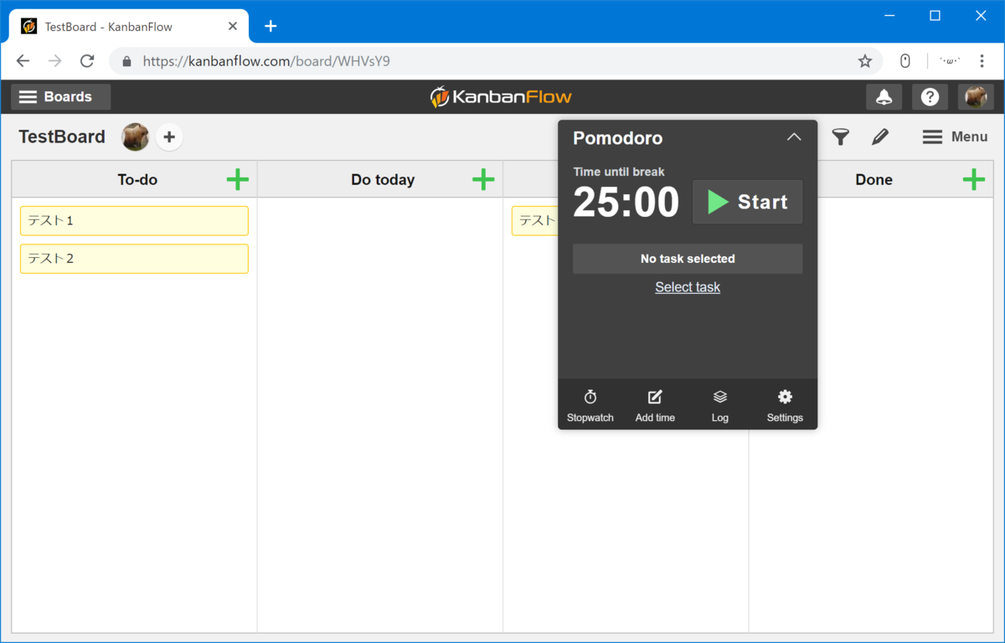Open a new browser tab

click(x=271, y=26)
